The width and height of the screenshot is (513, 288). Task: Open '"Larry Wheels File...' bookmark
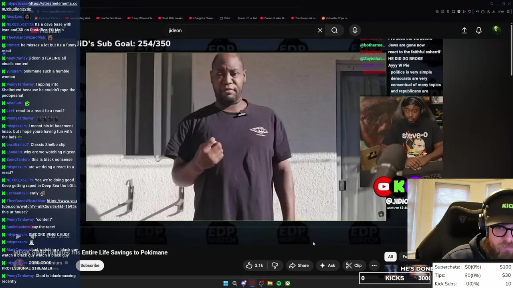point(141,18)
